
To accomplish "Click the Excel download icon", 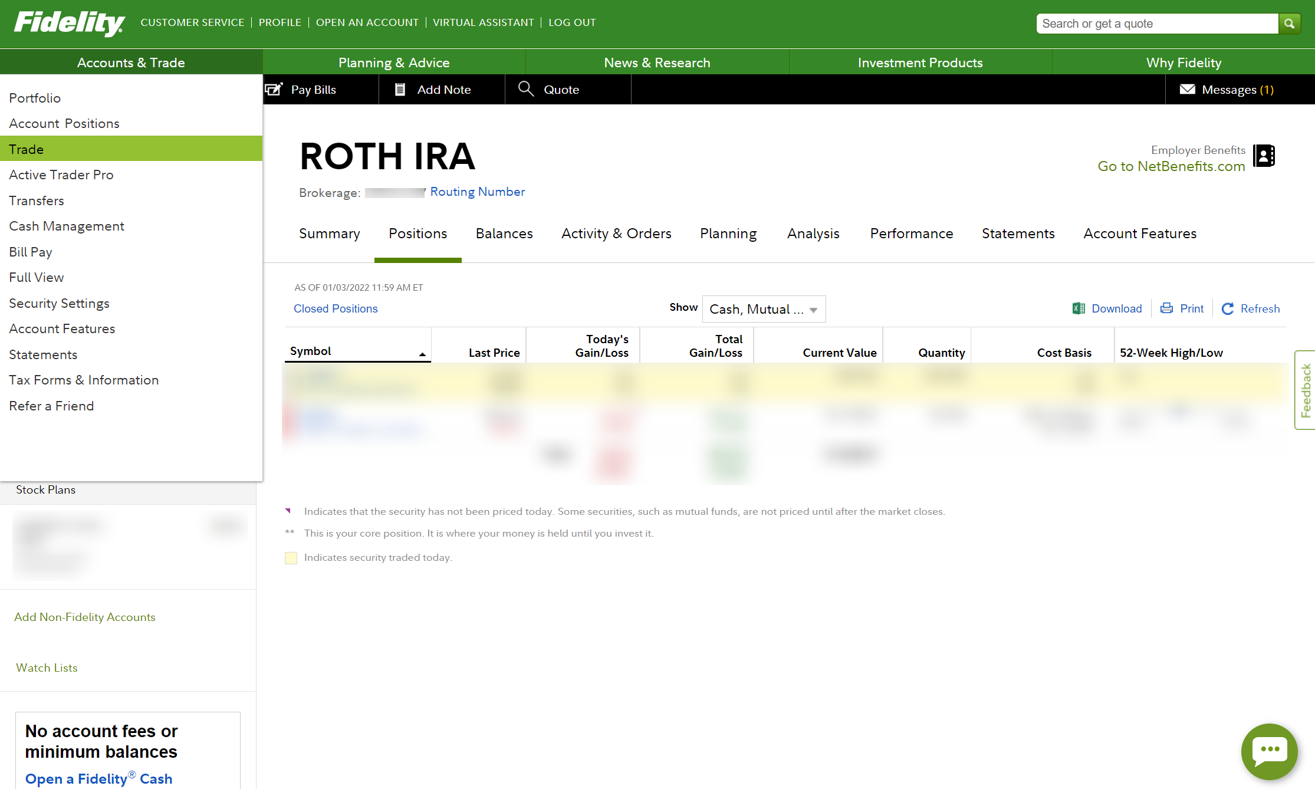I will click(1079, 308).
